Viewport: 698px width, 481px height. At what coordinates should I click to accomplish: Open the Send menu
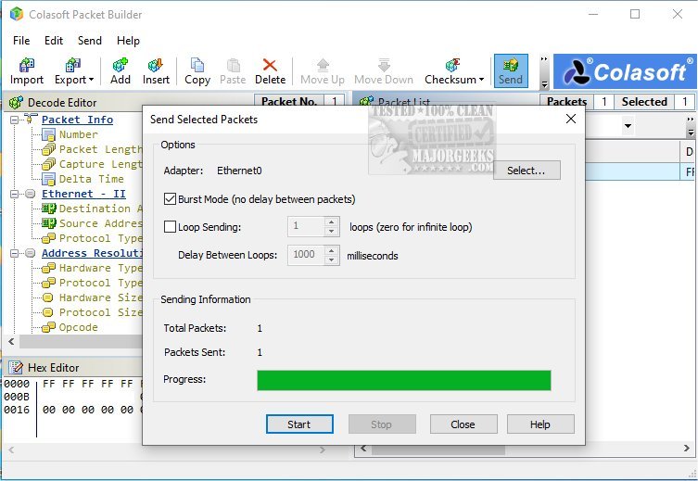coord(90,41)
